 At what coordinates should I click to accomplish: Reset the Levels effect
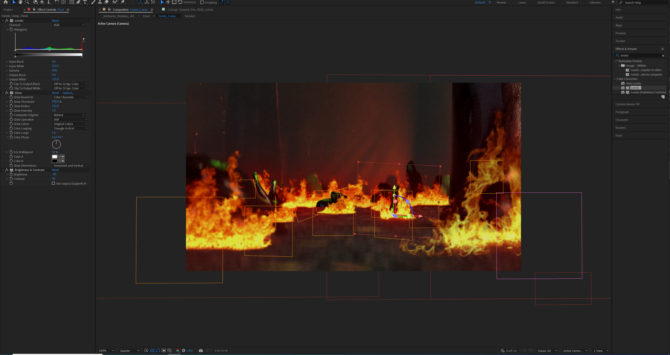pyautogui.click(x=55, y=21)
